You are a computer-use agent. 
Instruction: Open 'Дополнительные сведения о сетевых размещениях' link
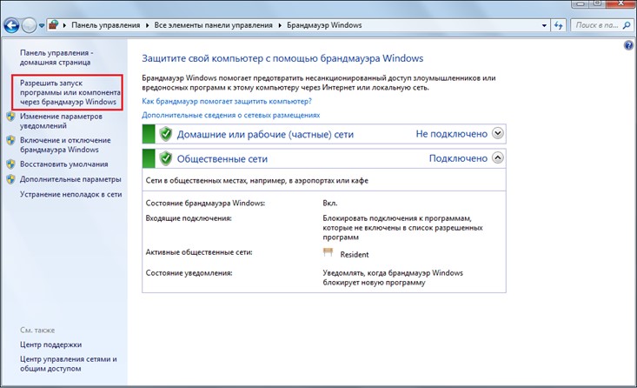(x=231, y=115)
